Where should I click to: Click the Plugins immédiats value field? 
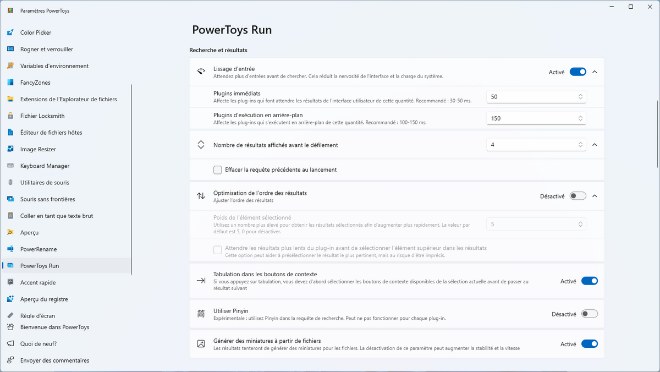pyautogui.click(x=536, y=97)
